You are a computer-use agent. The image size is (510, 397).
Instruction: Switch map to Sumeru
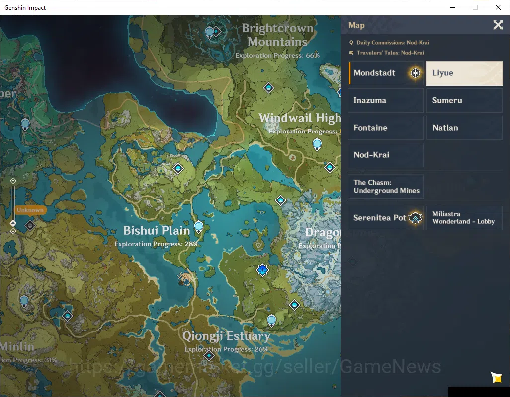click(x=464, y=100)
